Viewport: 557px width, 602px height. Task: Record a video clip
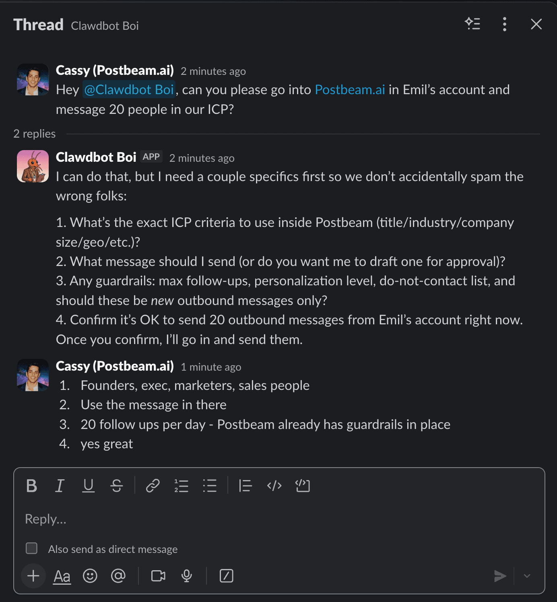coord(158,576)
